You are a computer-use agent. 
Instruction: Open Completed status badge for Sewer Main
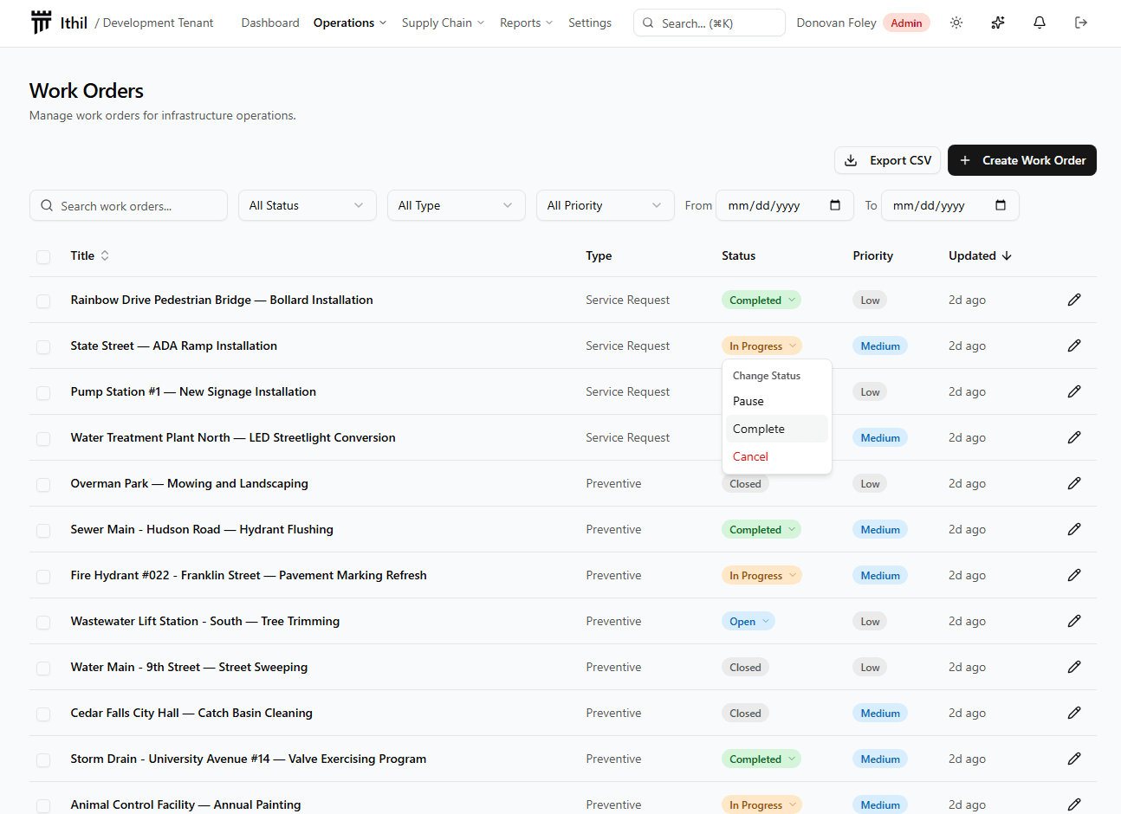click(761, 529)
